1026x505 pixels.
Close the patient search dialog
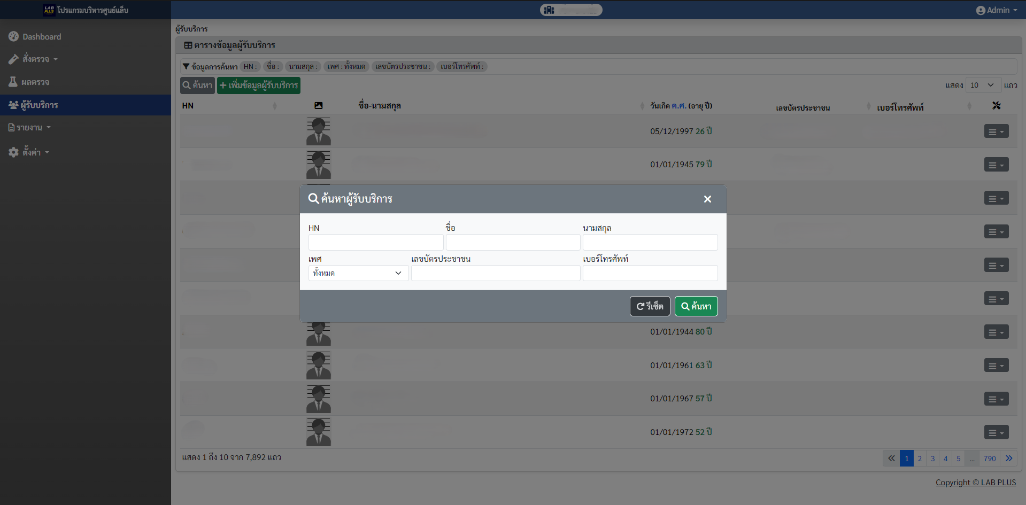(707, 199)
